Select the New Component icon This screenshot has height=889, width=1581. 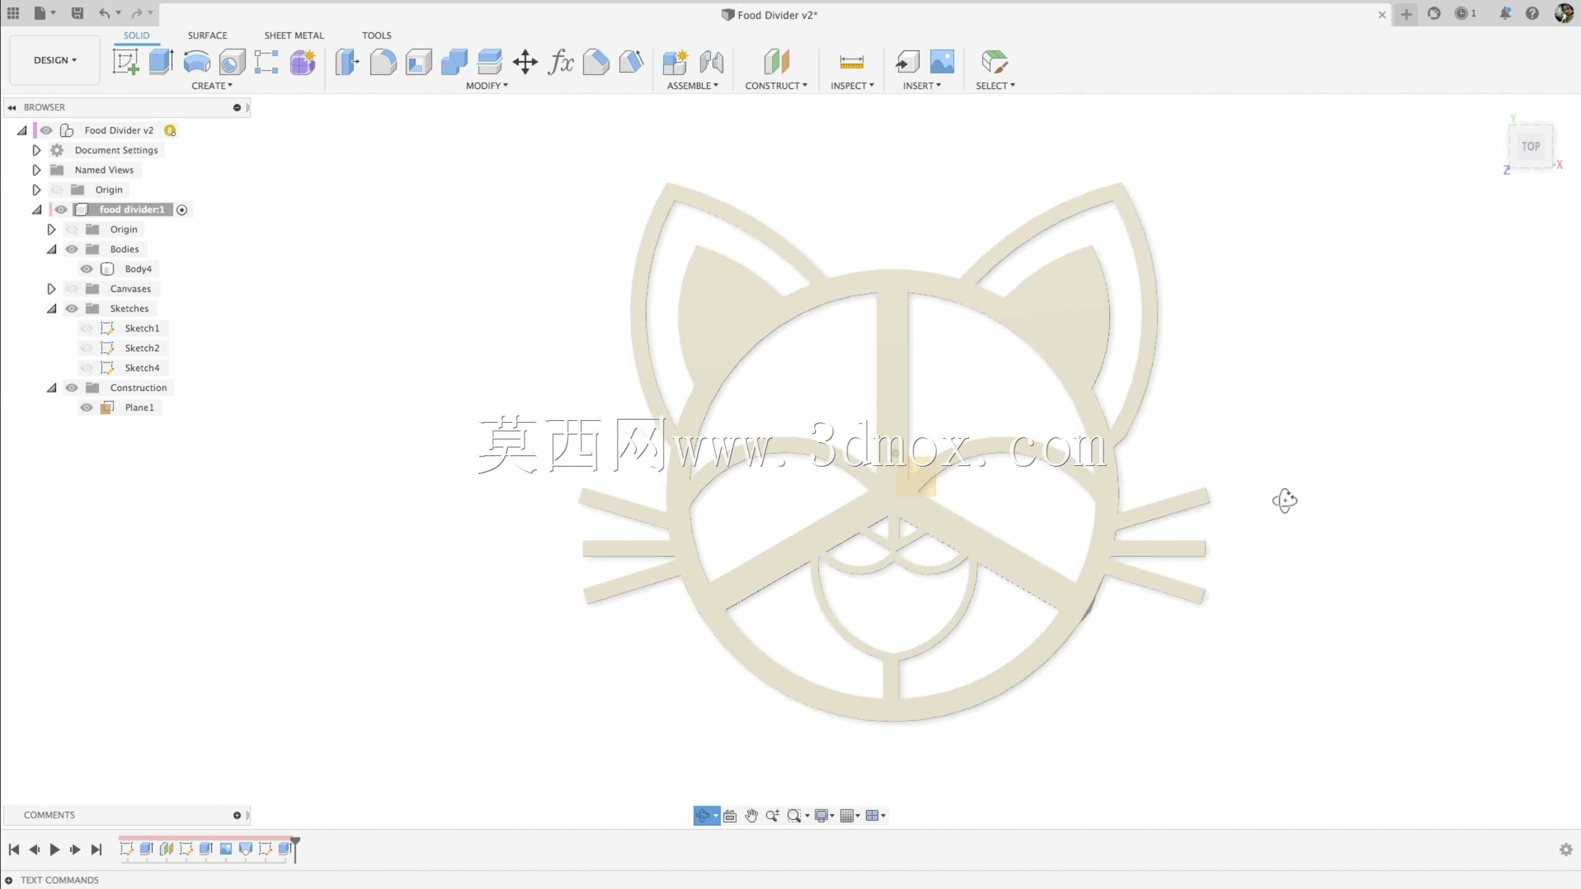[675, 62]
